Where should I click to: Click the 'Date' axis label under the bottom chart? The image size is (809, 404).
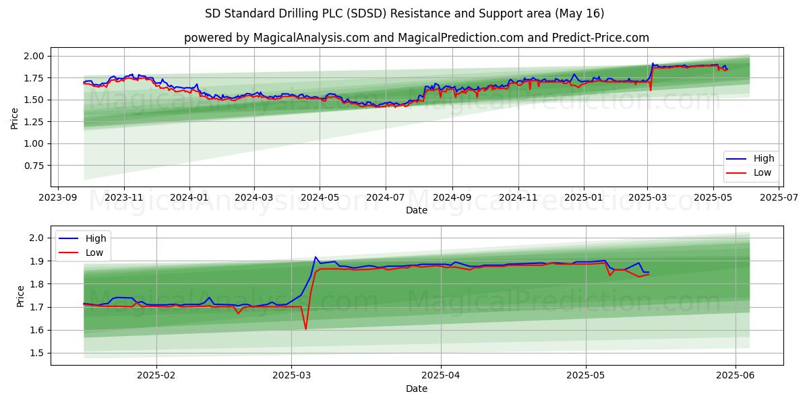pos(417,389)
